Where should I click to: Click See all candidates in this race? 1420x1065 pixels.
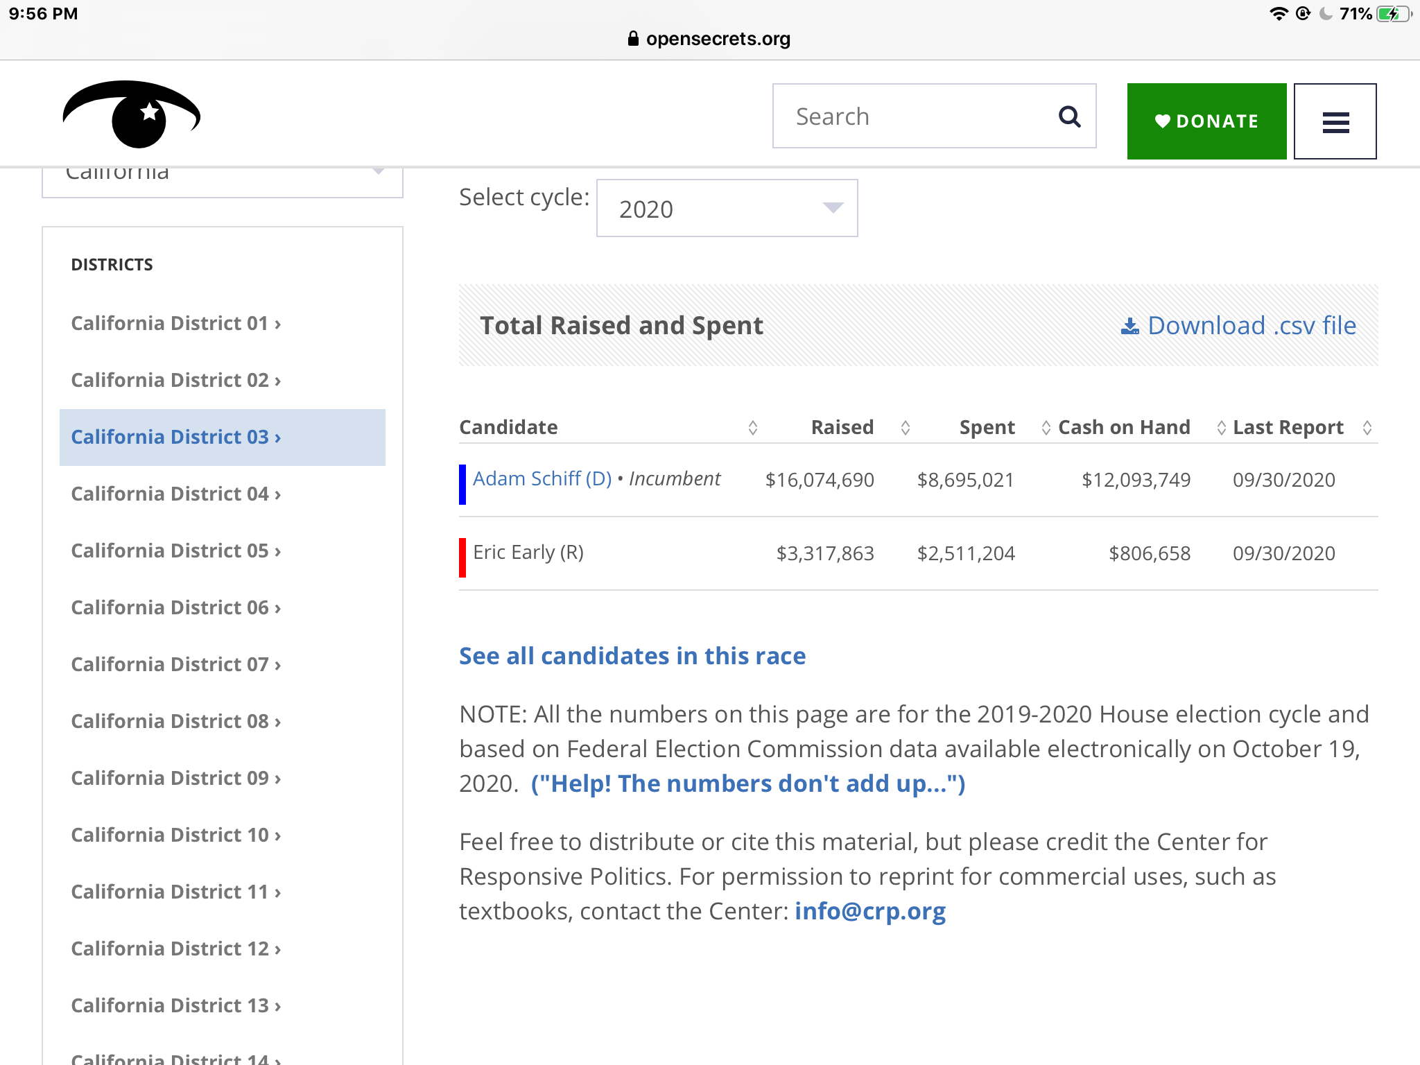click(x=632, y=656)
